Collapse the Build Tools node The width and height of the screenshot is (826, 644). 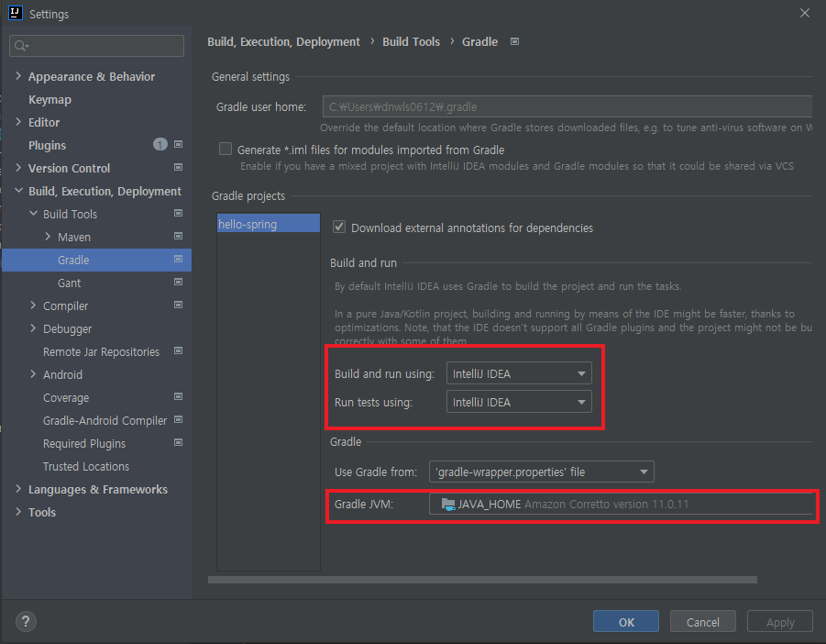(x=33, y=214)
